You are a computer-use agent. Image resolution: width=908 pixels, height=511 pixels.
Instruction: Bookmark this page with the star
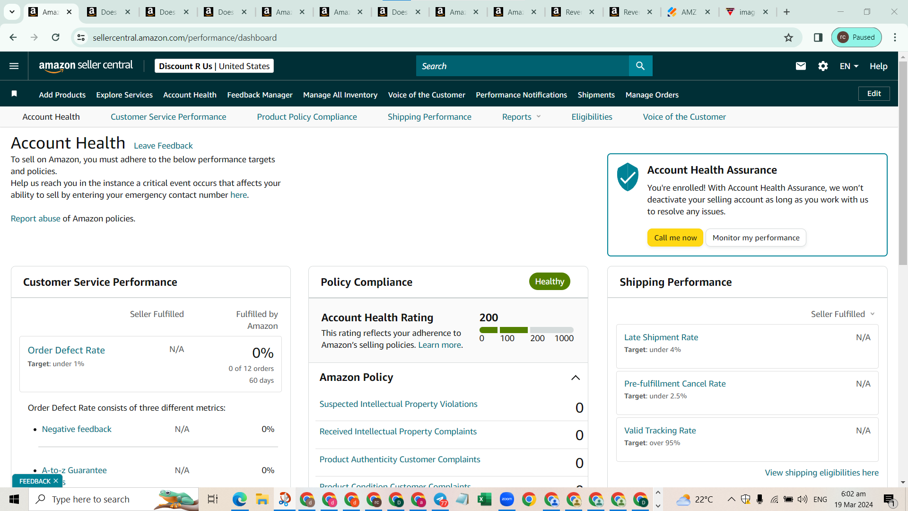coord(788,37)
